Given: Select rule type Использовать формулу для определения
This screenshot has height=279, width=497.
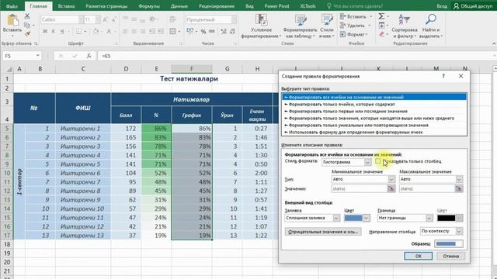Looking at the screenshot, I should 374,133.
